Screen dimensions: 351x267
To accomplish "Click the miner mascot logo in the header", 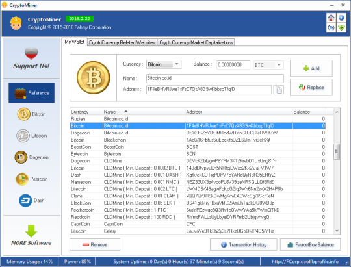I will [x=16, y=23].
